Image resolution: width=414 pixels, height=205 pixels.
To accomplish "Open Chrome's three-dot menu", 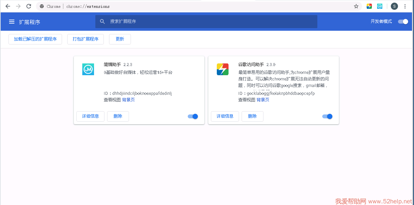I will [x=405, y=6].
